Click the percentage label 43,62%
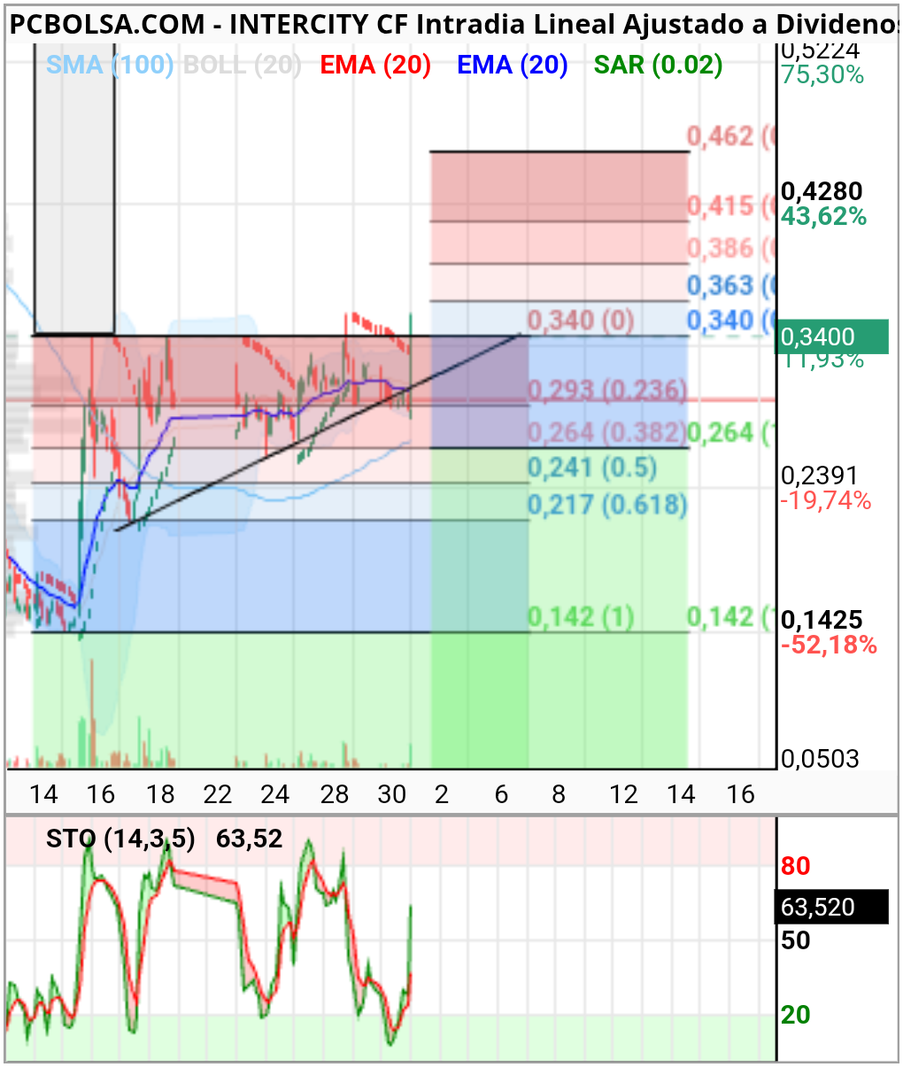The image size is (903, 1067). tap(823, 216)
